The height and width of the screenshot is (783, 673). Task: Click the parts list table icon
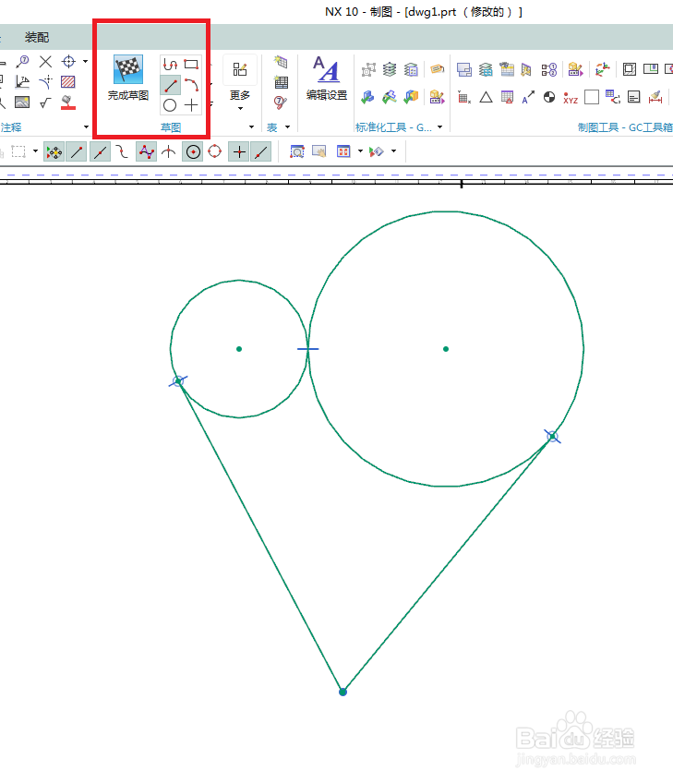(x=281, y=82)
